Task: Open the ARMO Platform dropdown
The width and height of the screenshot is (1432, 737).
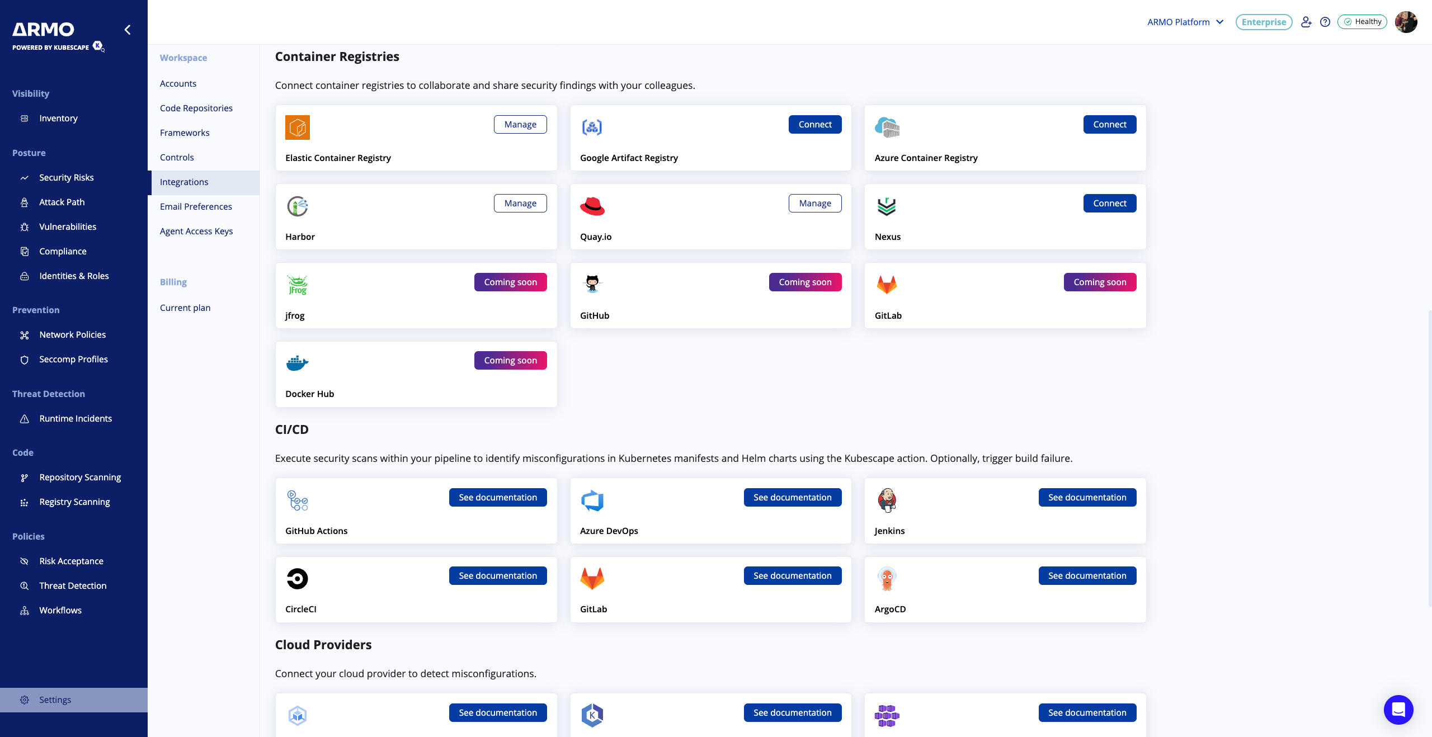Action: [1185, 22]
